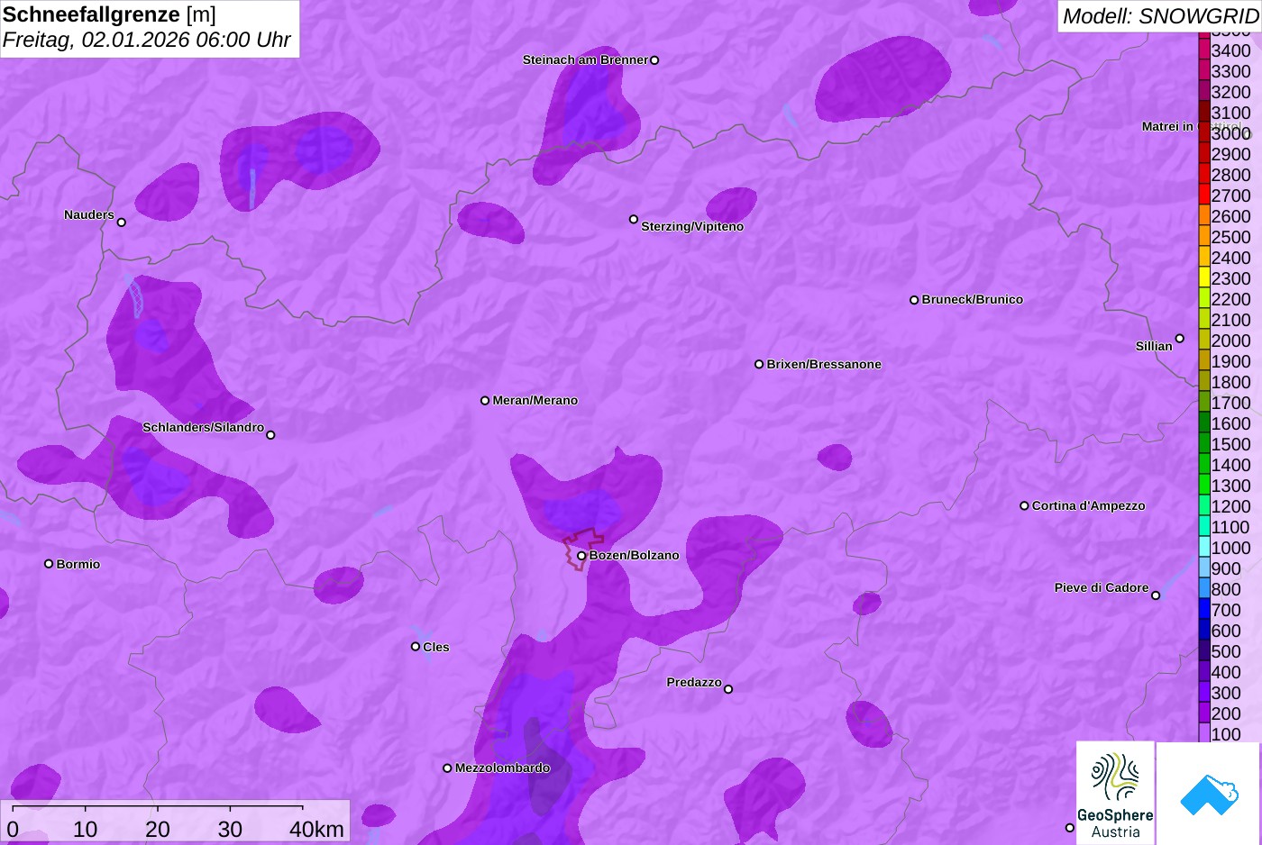1262x845 pixels.
Task: Select the Predazzo marker circle
Action: click(728, 689)
